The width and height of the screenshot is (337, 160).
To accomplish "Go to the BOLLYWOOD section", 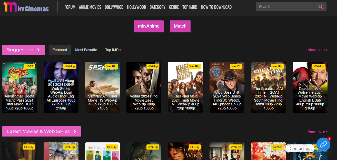I will point(114,7).
